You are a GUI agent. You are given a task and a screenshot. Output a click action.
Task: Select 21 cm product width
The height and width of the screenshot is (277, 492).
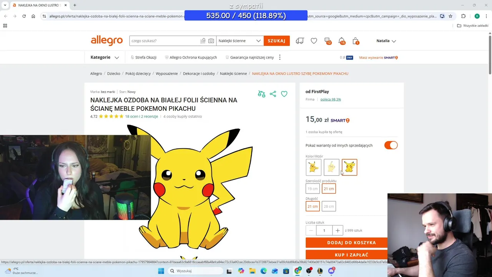click(329, 189)
